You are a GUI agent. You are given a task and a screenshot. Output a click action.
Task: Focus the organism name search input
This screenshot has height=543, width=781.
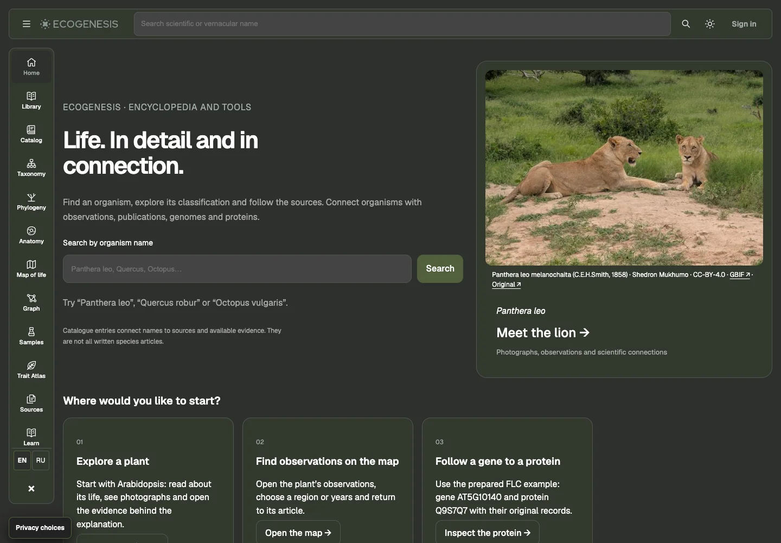(x=237, y=269)
